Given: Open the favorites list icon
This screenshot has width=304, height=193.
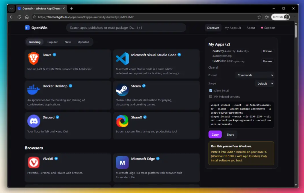Looking at the screenshot, I should click(x=267, y=17).
